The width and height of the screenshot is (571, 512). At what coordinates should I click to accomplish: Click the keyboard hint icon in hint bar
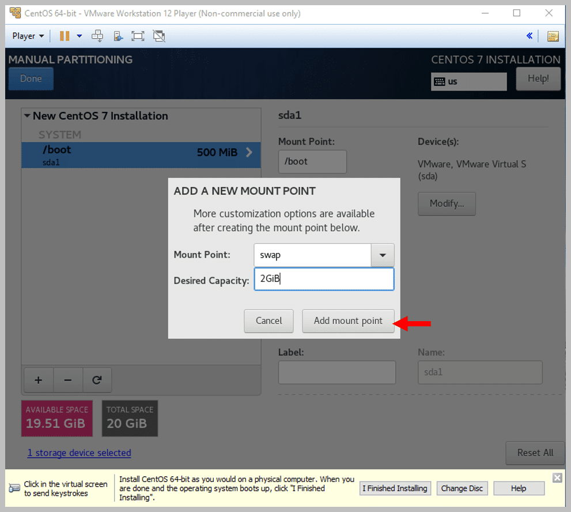tap(14, 488)
